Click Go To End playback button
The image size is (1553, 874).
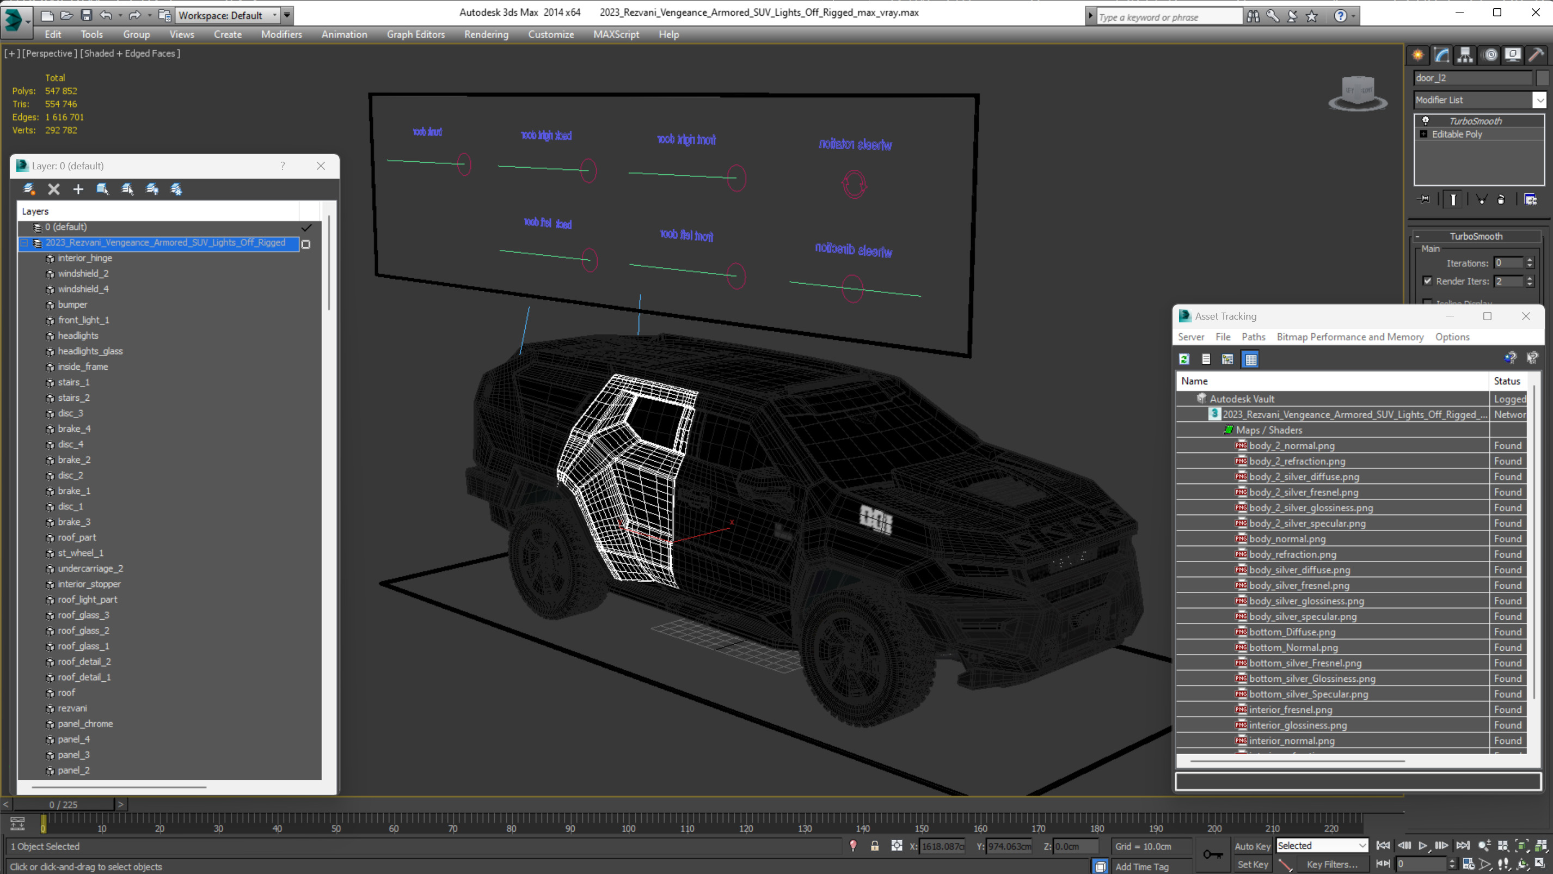tap(1463, 846)
